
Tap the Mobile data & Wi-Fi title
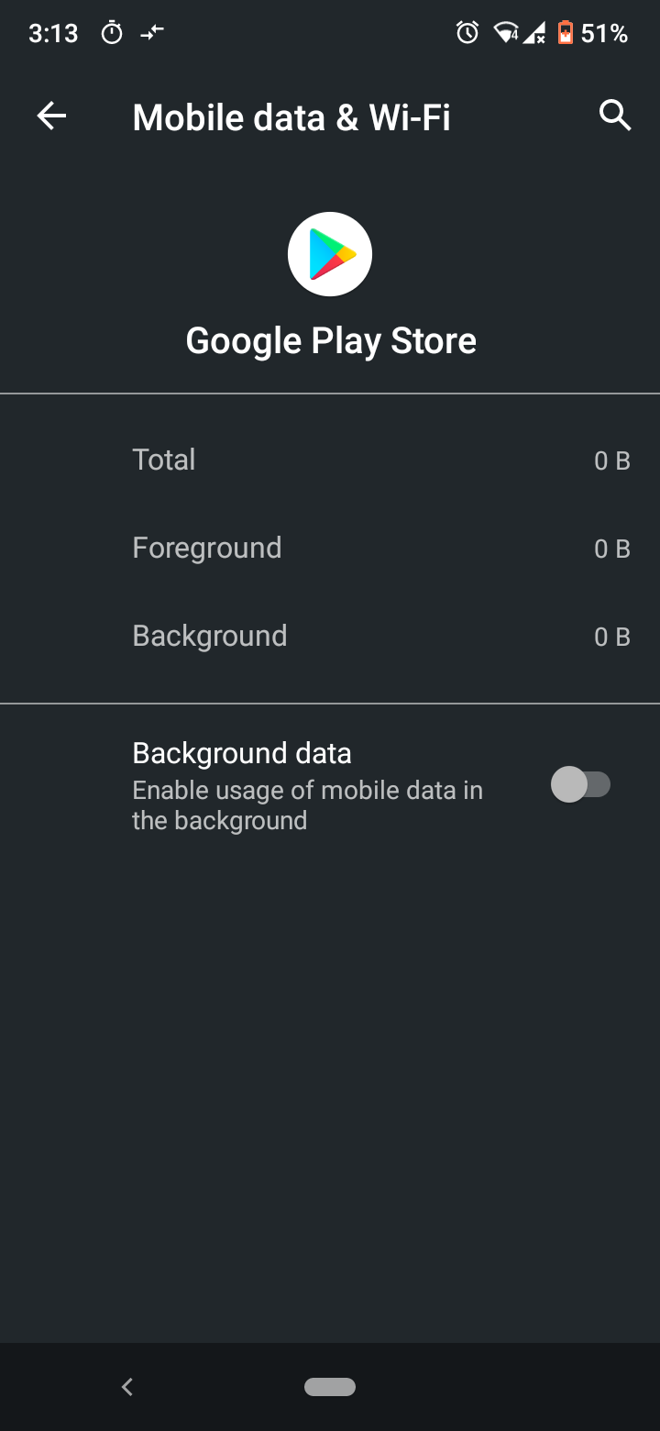[x=291, y=117]
